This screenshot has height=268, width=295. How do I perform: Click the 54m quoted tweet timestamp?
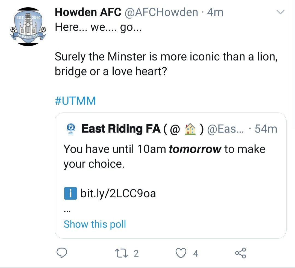click(266, 129)
